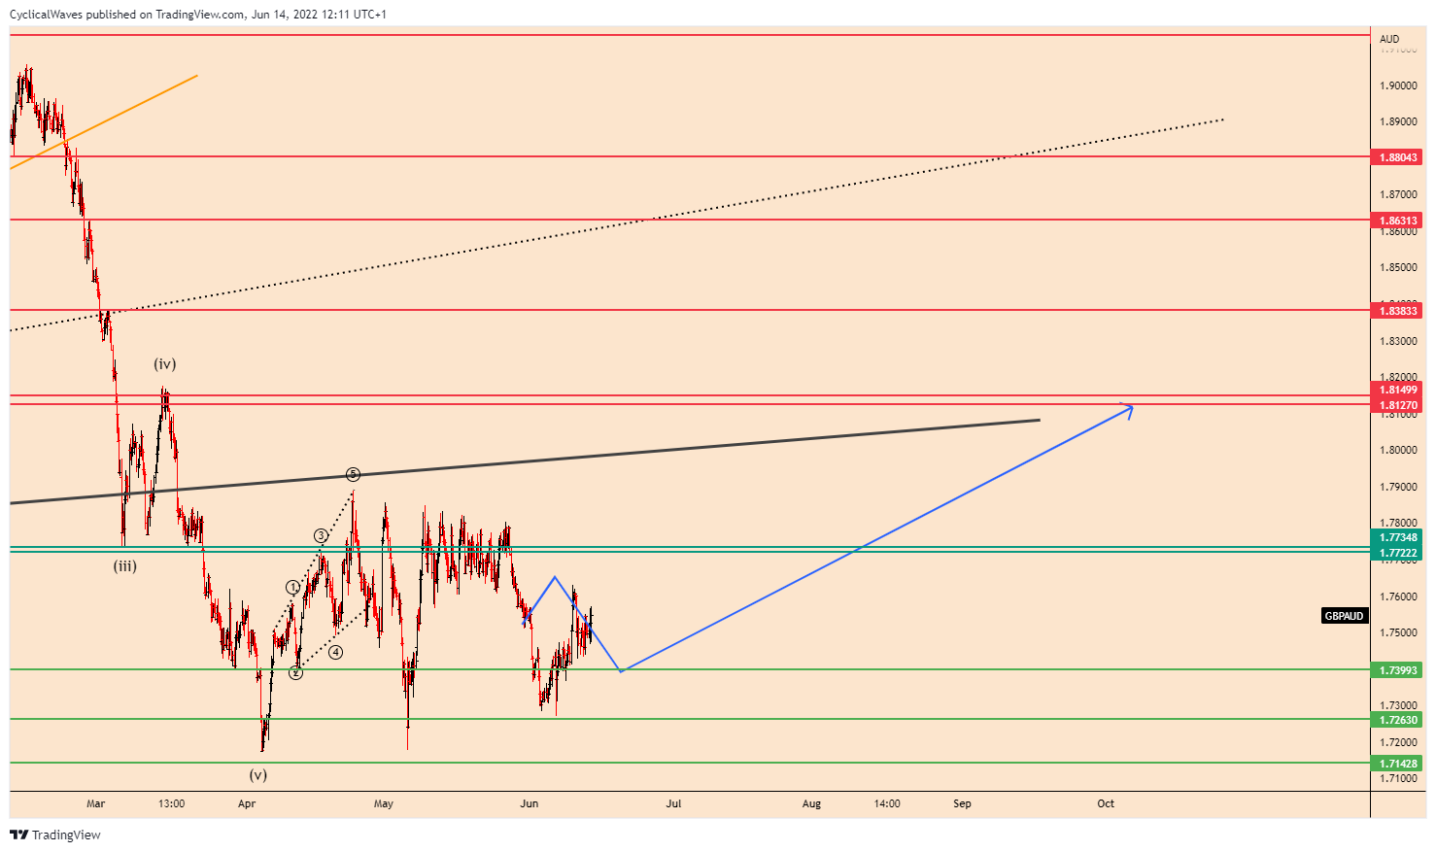Image resolution: width=1436 pixels, height=852 pixels.
Task: Select the circled 3 wave marker
Action: 320,535
